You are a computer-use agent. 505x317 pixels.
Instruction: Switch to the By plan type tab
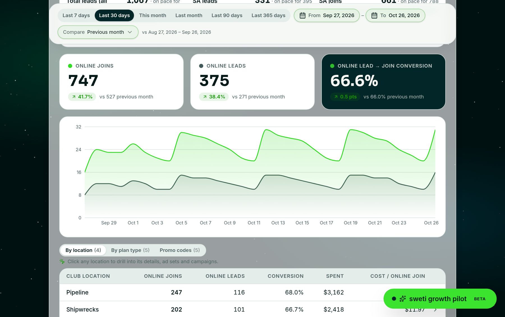130,250
